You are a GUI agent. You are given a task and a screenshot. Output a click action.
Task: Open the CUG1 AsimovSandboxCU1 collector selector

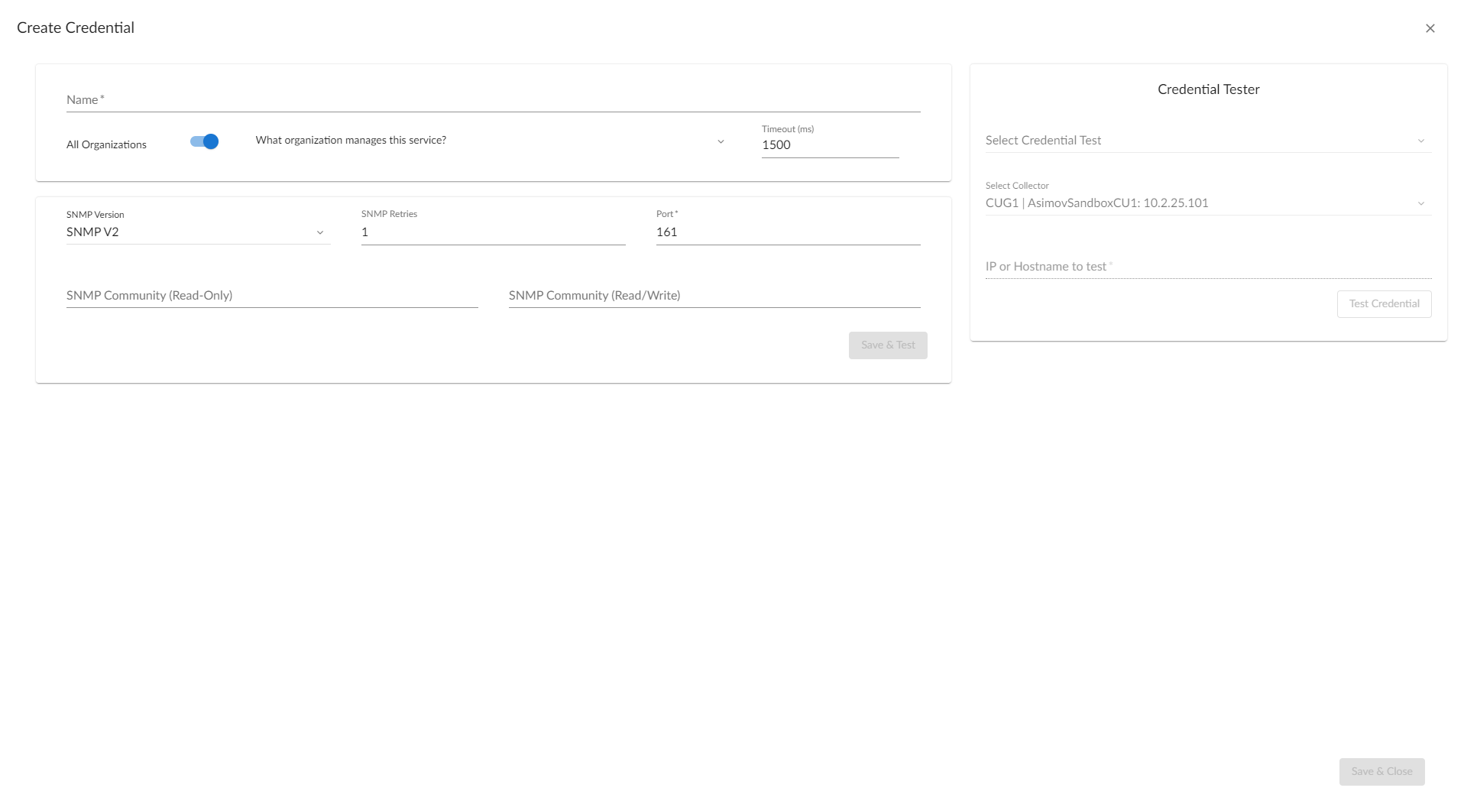(1200, 203)
